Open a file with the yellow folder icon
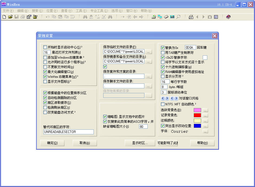The height and width of the screenshot is (187, 255). pyautogui.click(x=10, y=17)
